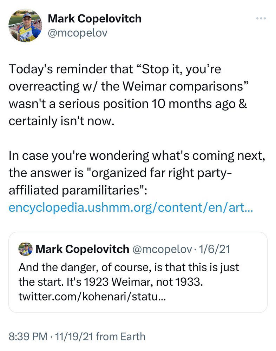Click the "from Earth" location label
The width and height of the screenshot is (276, 351).
(120, 337)
